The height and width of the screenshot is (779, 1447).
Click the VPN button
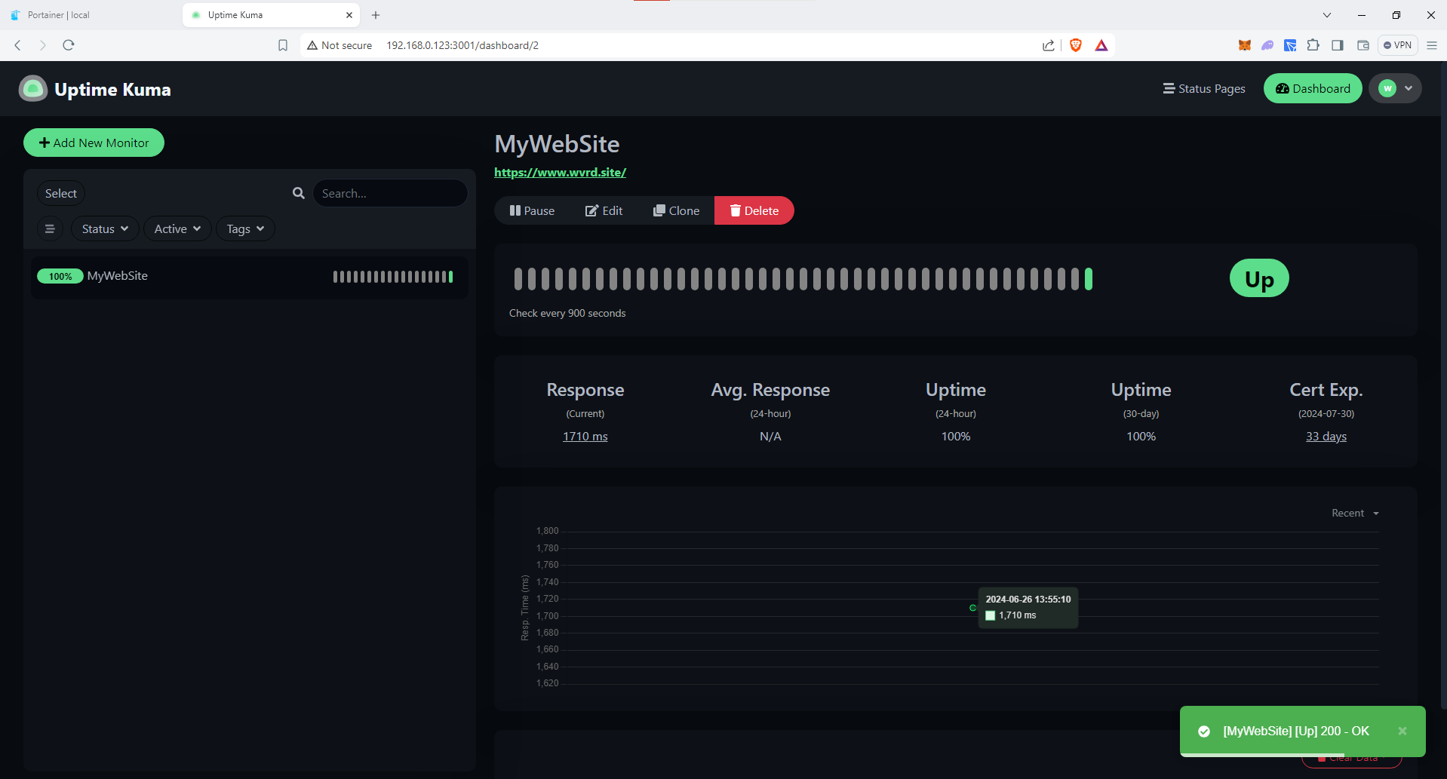(1398, 45)
